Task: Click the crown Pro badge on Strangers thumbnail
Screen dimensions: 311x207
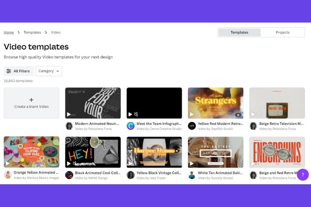Action: 238,115
